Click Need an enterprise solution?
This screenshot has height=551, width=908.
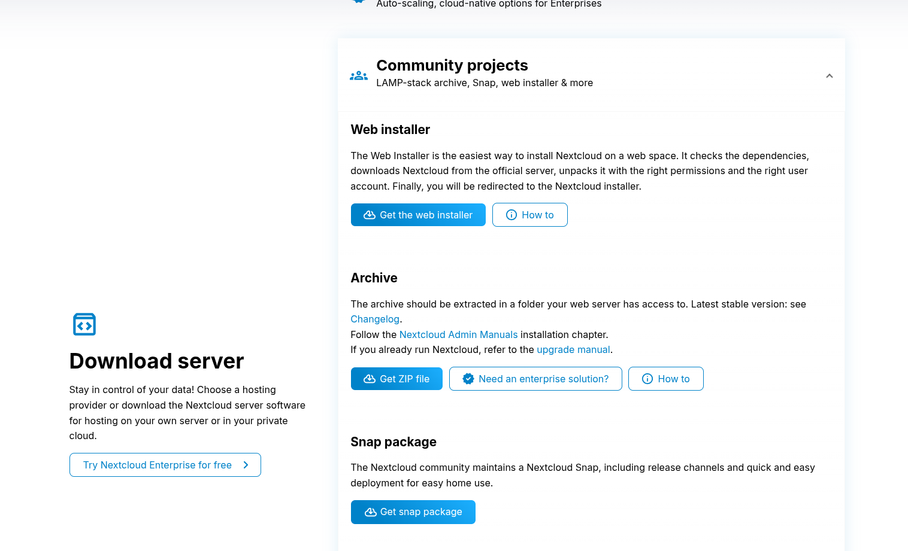pos(535,379)
